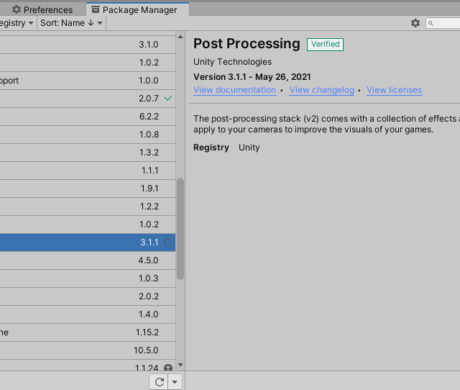This screenshot has height=390, width=460.
Task: Select the package row with version 1.0.8
Action: pos(88,135)
